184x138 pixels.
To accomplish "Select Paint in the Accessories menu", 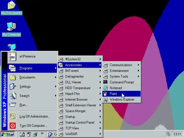I will [x=121, y=94].
